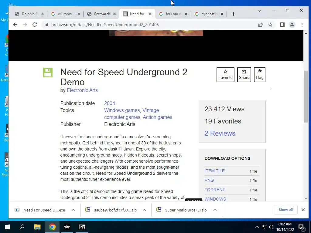Image resolution: width=311 pixels, height=233 pixels.
Task: Expand options for Need For Speed exe
Action: click(x=73, y=210)
